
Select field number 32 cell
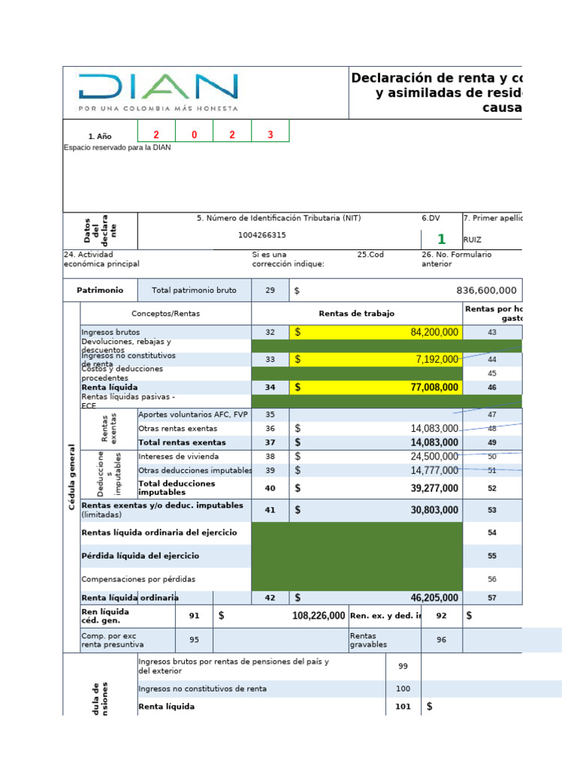[x=270, y=332]
